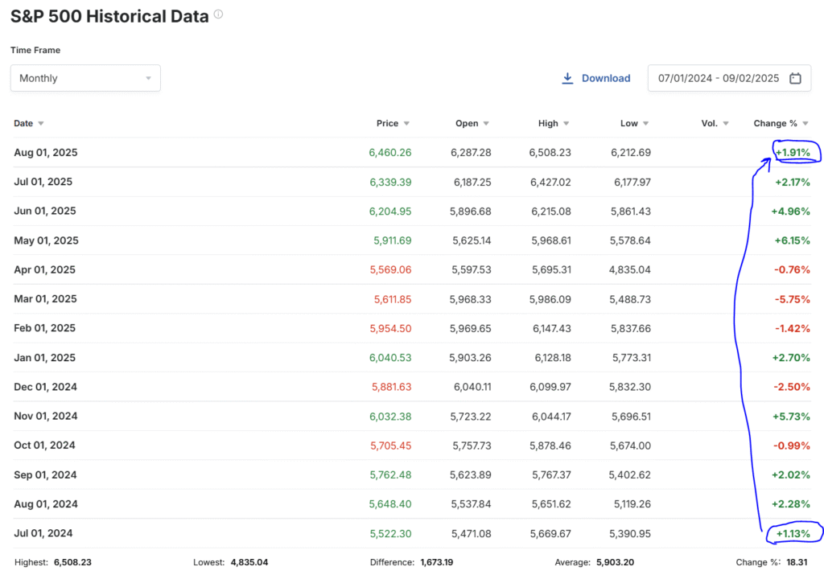Click the price value 5,911.69

pos(393,240)
